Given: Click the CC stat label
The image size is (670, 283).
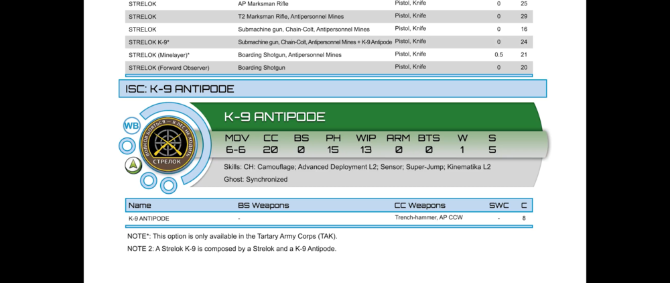Looking at the screenshot, I should pos(271,138).
